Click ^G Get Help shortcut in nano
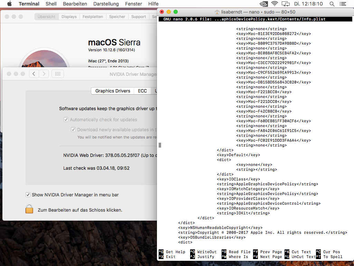Viewport: 354px width, 266px height. [x=172, y=252]
